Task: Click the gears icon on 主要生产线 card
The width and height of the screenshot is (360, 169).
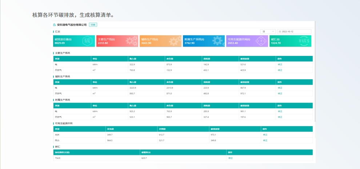Action: click(131, 41)
